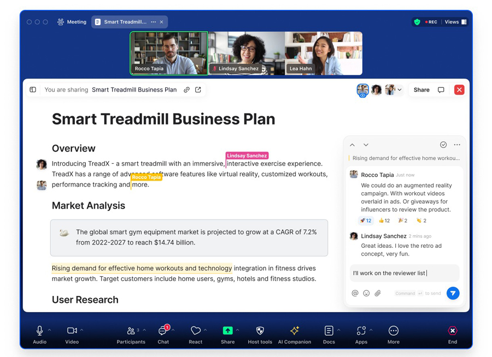Click the More options icon in toolbar
The width and height of the screenshot is (492, 357).
(394, 331)
